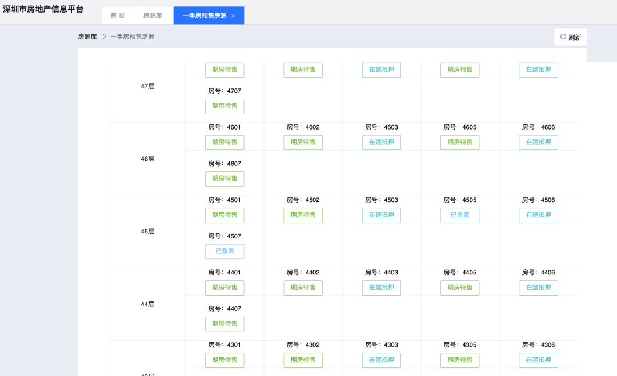Click 在建抵押 badge for room 4303
The image size is (617, 376).
coord(381,360)
